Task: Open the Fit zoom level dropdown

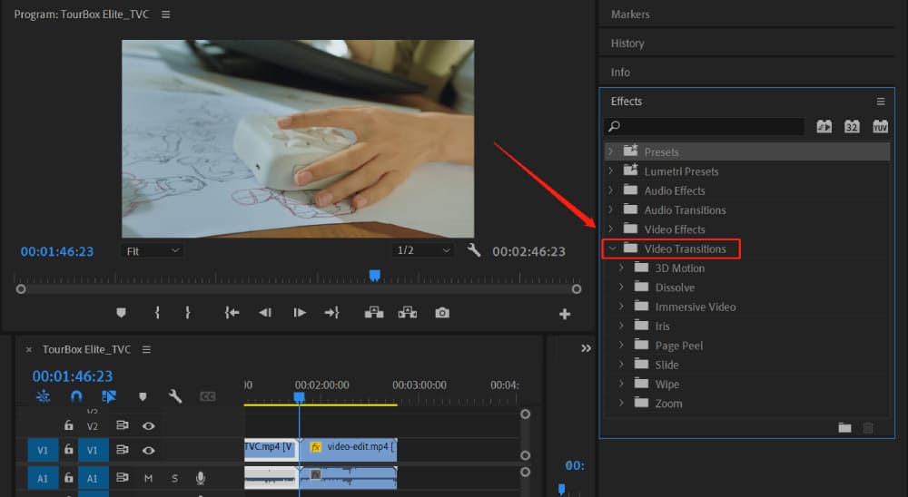Action: point(152,250)
